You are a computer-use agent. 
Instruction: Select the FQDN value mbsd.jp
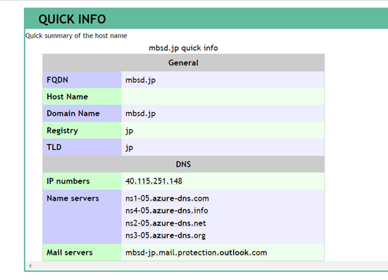point(141,80)
